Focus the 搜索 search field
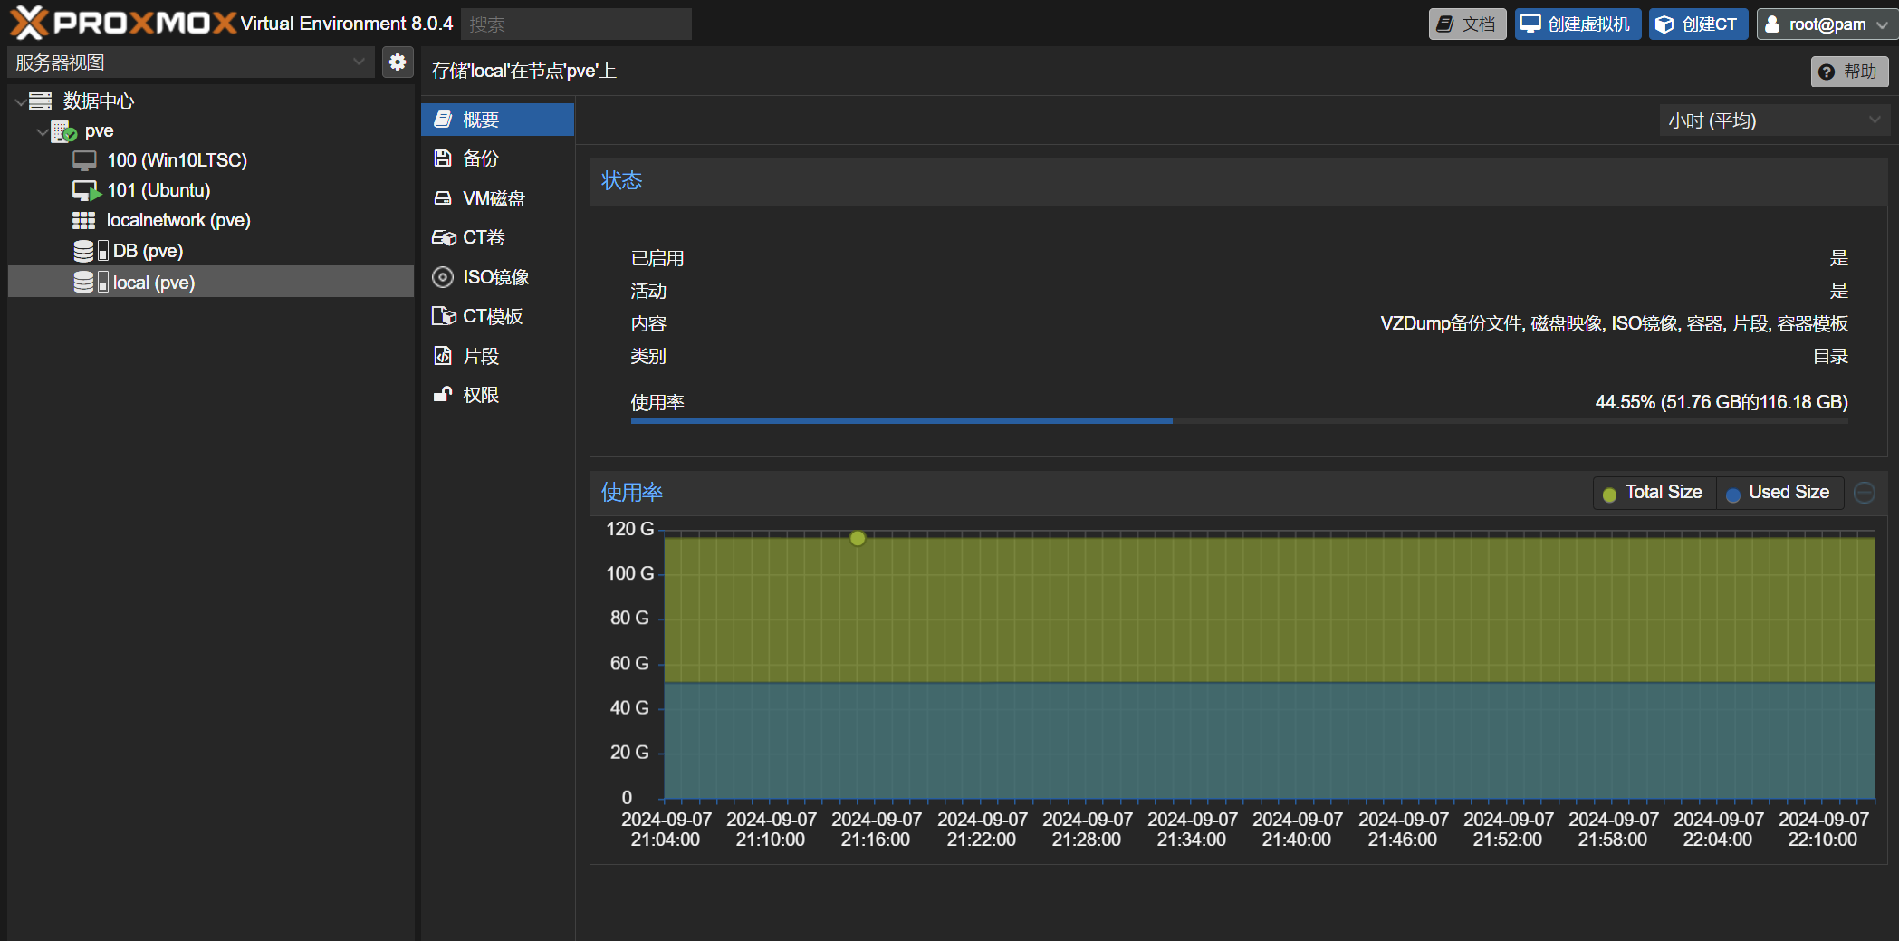Viewport: 1899px width, 941px height. (x=576, y=24)
